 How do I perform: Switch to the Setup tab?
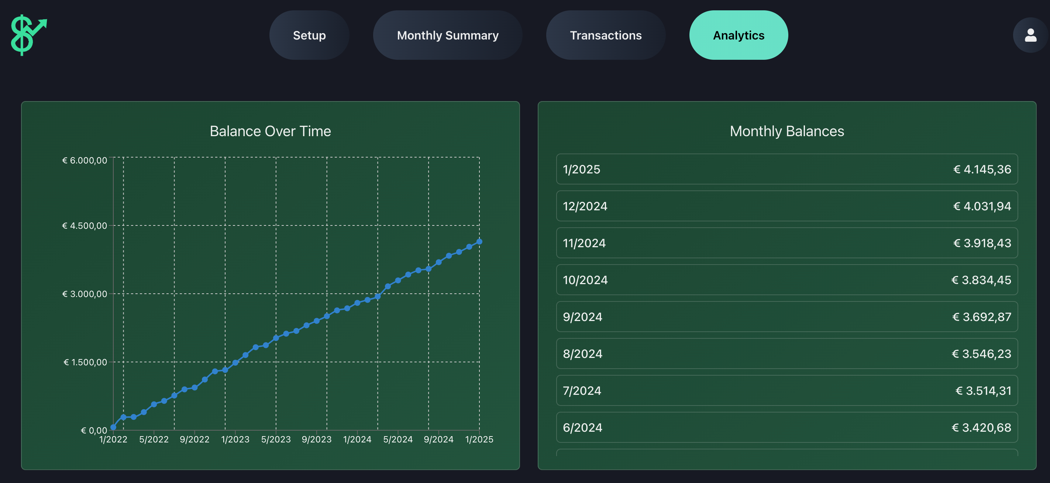(309, 35)
